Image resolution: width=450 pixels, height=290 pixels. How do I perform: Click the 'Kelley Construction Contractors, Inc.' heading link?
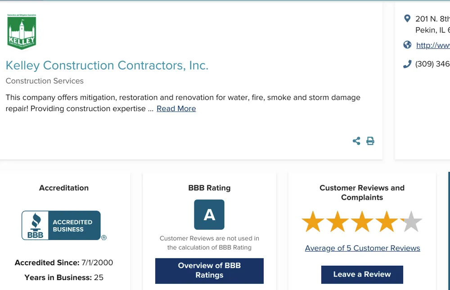click(107, 65)
